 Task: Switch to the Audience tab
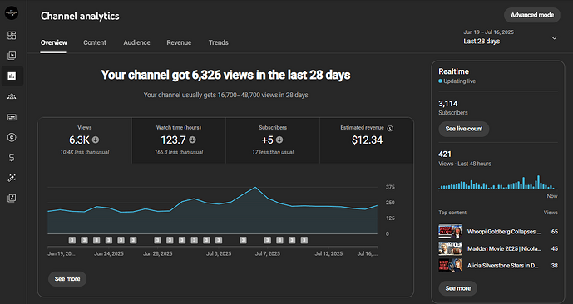click(x=136, y=42)
